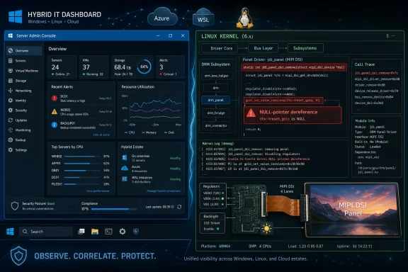Click the Storage 64% usage ring
Screen dimensions: 408x272
click(144, 67)
